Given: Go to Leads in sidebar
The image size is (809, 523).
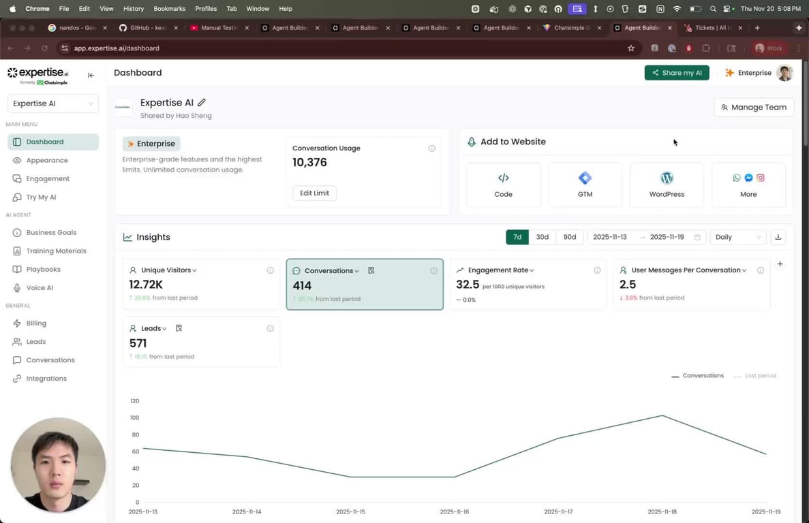Looking at the screenshot, I should tap(52, 342).
